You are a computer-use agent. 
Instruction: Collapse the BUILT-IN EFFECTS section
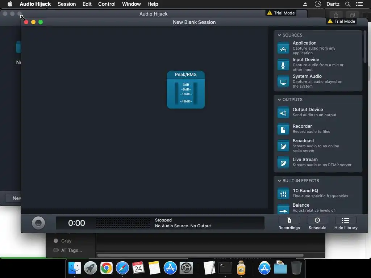pyautogui.click(x=279, y=181)
